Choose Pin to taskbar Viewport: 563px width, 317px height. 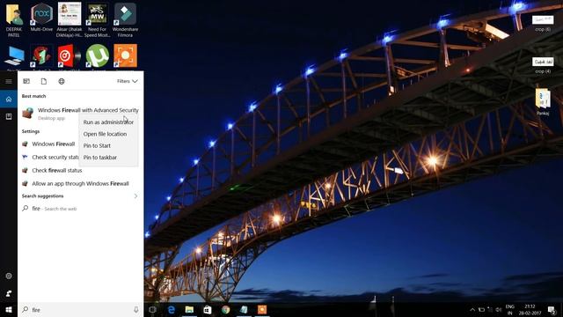click(108, 158)
